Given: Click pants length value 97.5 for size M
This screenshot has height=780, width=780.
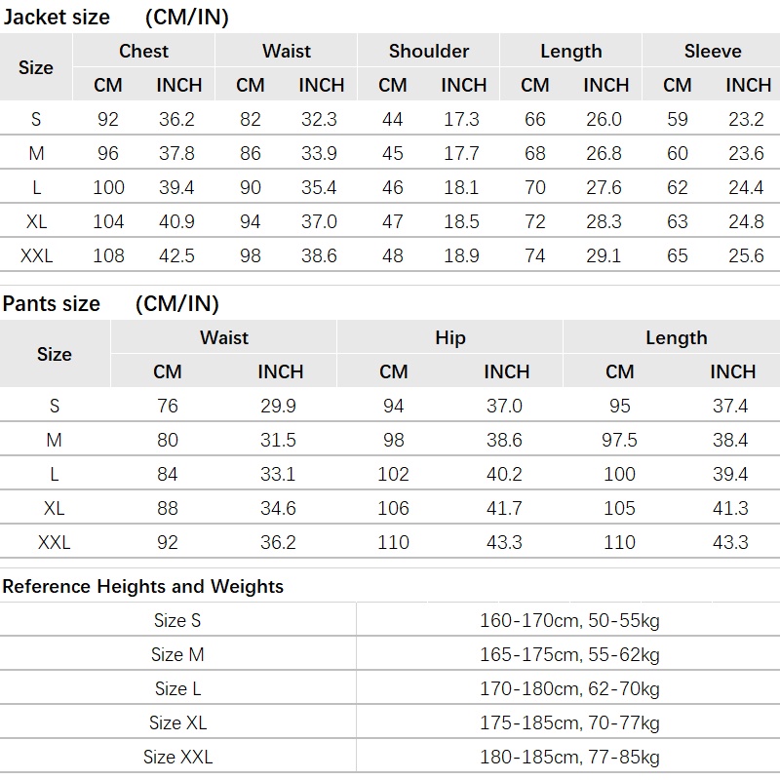Looking at the screenshot, I should (619, 441).
